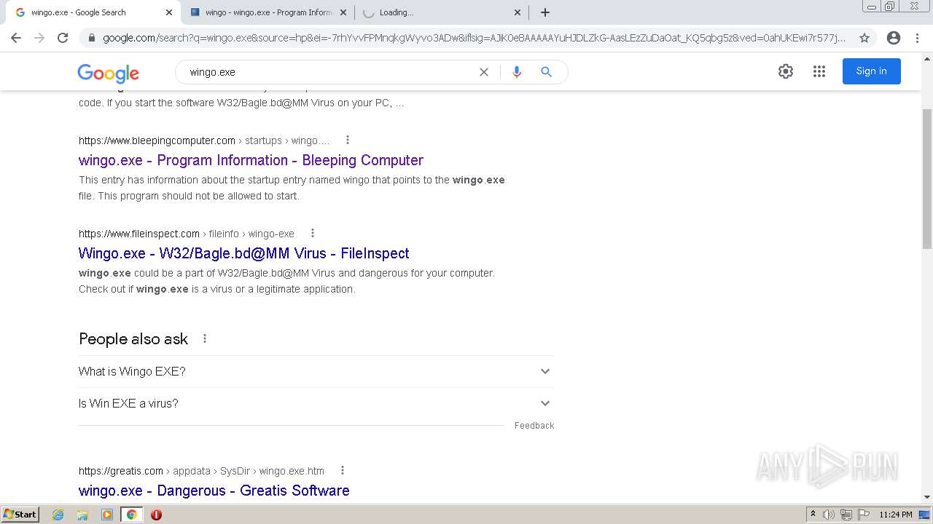This screenshot has height=524, width=933.
Task: Close the 'wingo - wingo.exe - Program Information' tab
Action: 343,12
